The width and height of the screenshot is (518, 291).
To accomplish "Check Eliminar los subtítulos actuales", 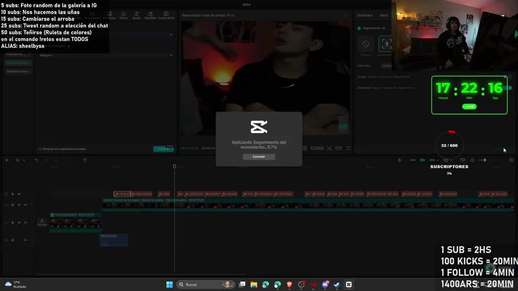I will (x=40, y=149).
